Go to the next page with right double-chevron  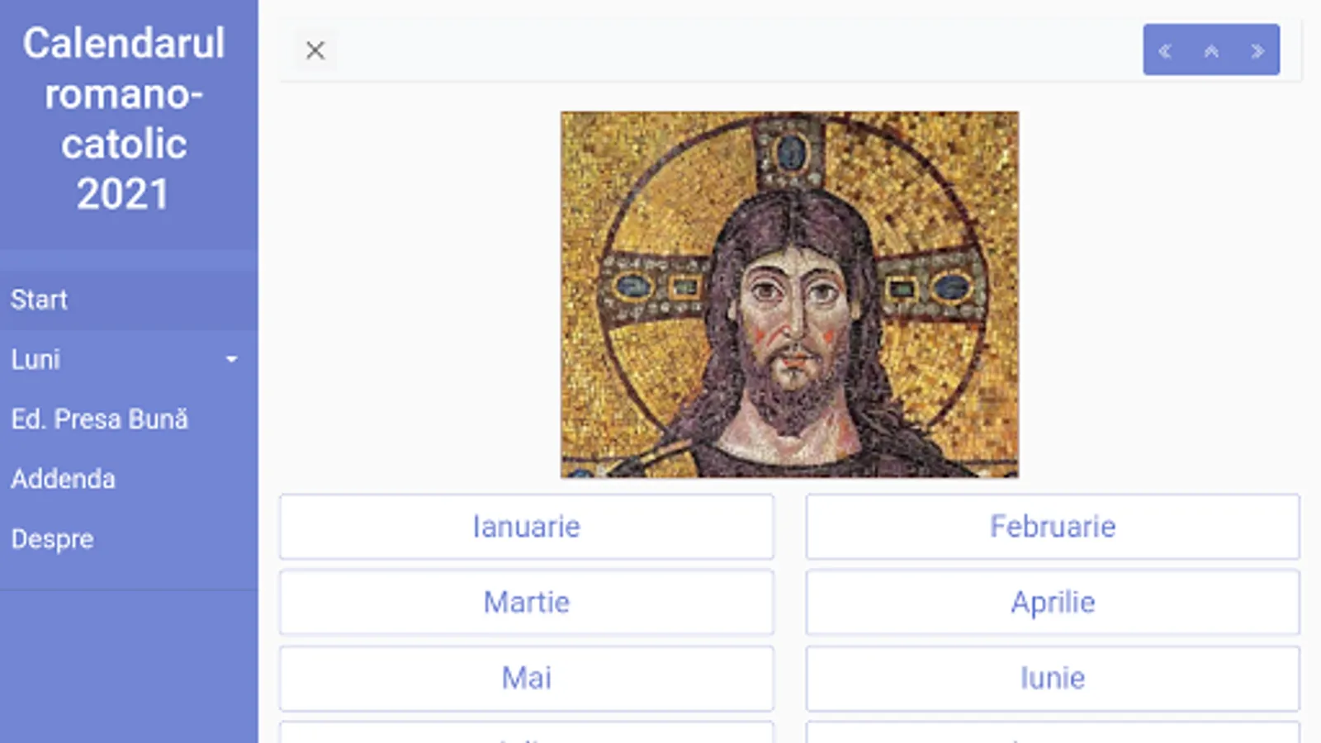(1257, 51)
